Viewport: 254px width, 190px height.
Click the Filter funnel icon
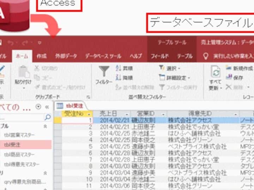pos(104,71)
